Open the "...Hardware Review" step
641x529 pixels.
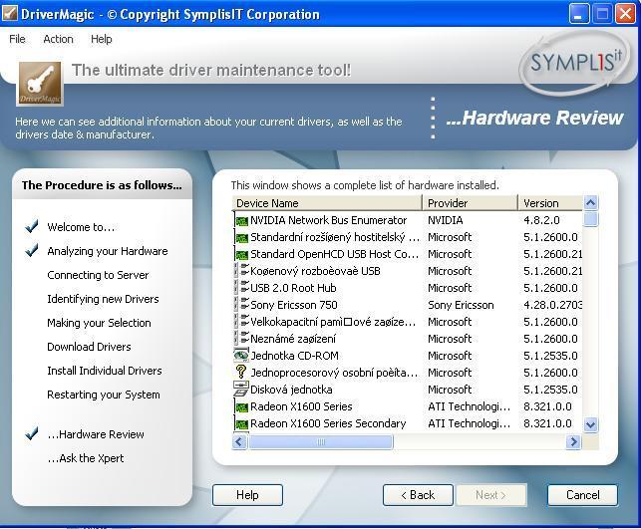point(96,434)
